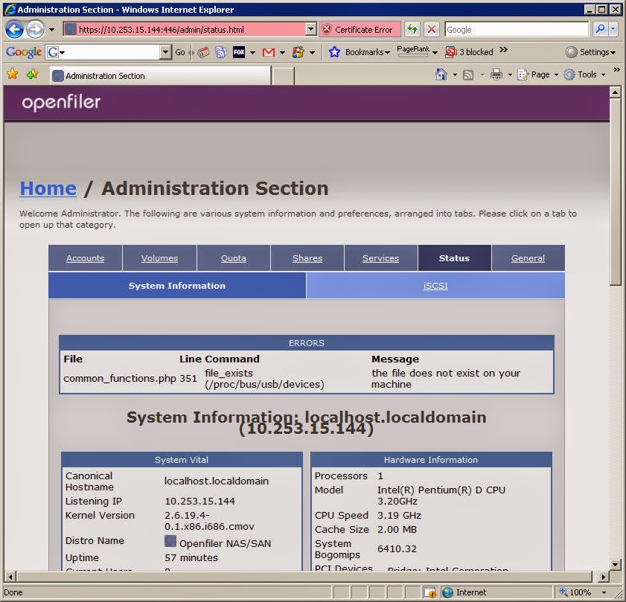Screen dimensions: 626x602
Task: Open the Print options dropdown arrow
Action: [510, 74]
